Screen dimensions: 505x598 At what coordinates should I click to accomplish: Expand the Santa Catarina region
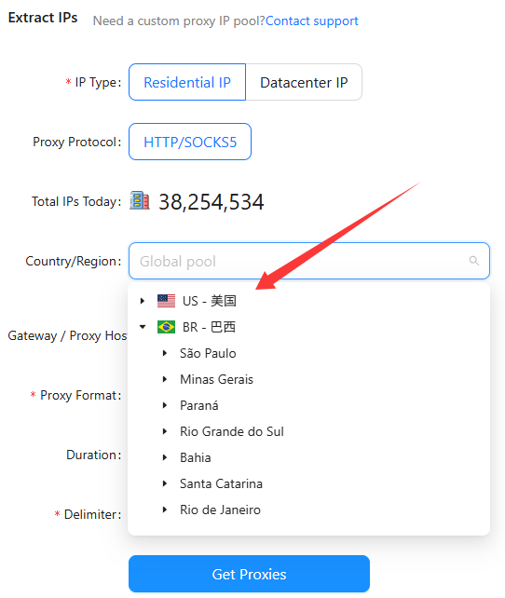pyautogui.click(x=165, y=483)
